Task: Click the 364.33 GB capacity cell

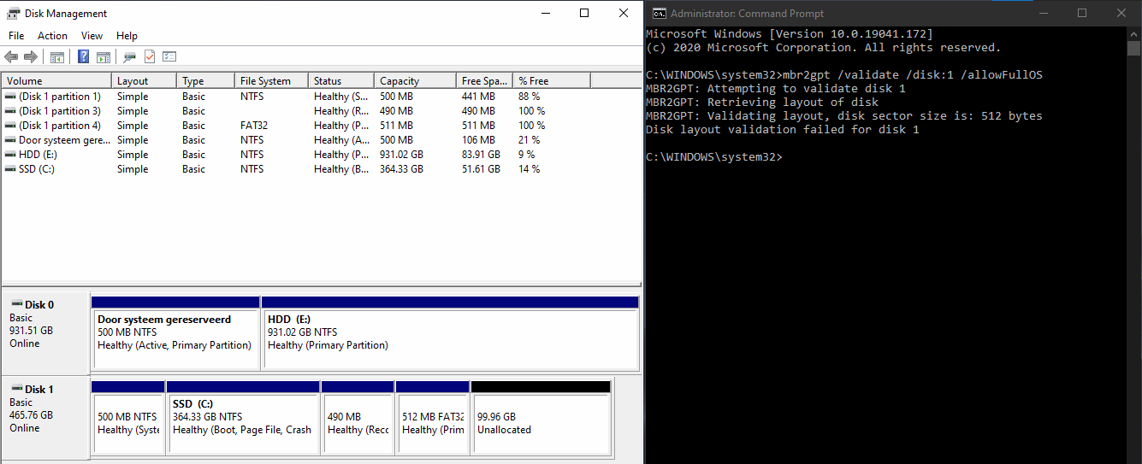Action: 402,169
